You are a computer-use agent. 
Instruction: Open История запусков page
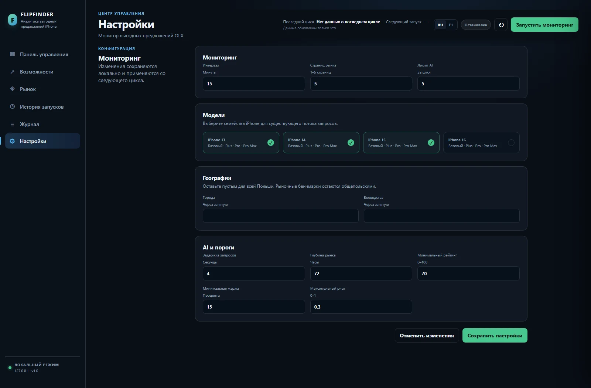42,107
